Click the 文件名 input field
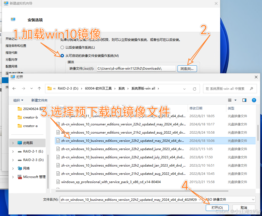Image resolution: width=262 pixels, height=216 pixels. (129, 200)
